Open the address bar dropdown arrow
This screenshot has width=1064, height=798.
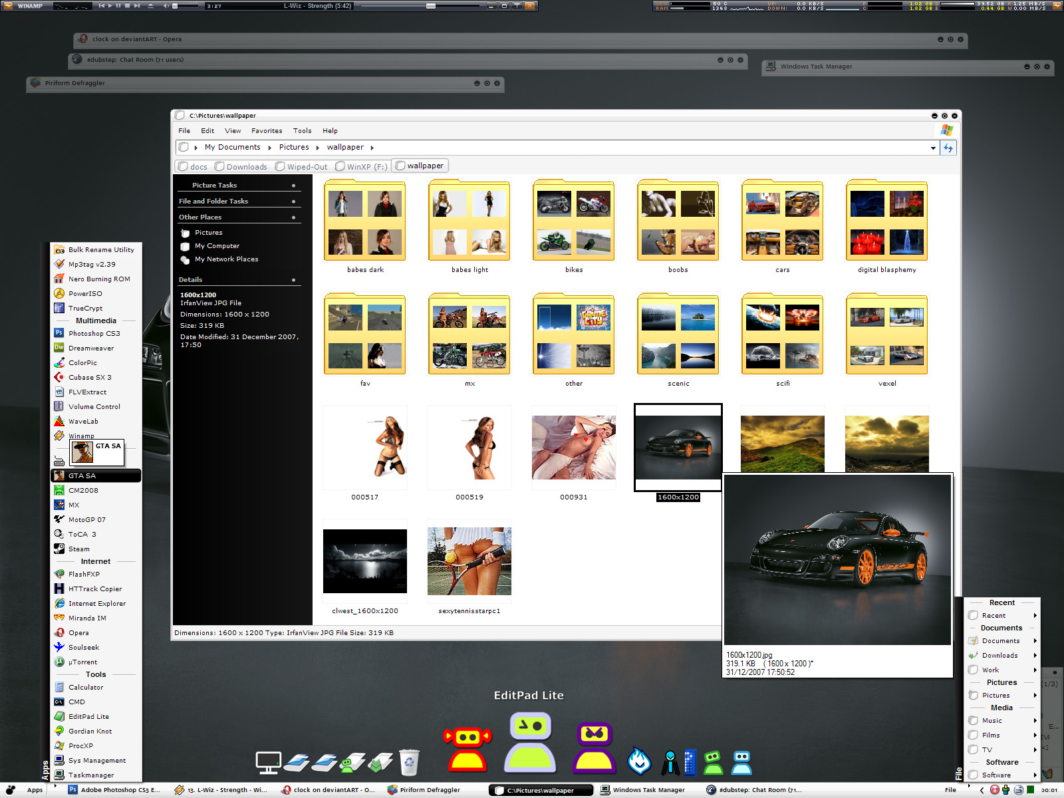pos(933,148)
